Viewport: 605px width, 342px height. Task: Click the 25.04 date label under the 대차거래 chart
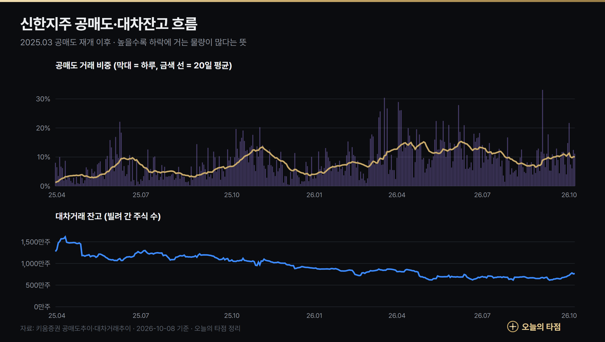(57, 316)
